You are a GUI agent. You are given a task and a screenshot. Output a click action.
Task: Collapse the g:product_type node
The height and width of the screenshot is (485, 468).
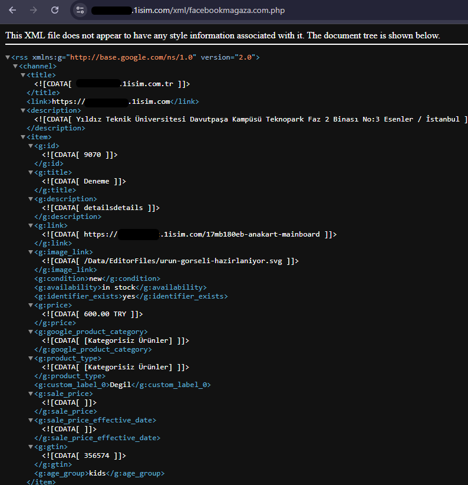31,358
